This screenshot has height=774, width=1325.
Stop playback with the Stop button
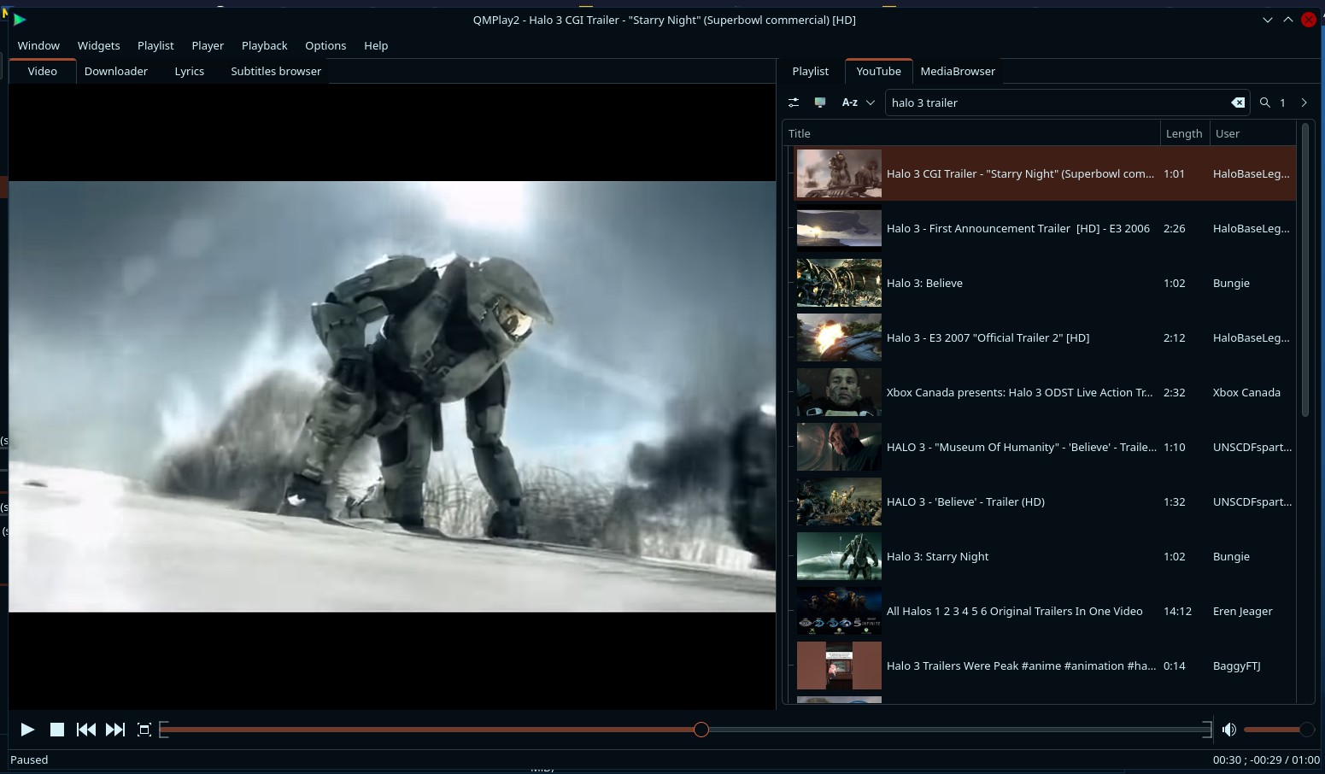57,730
